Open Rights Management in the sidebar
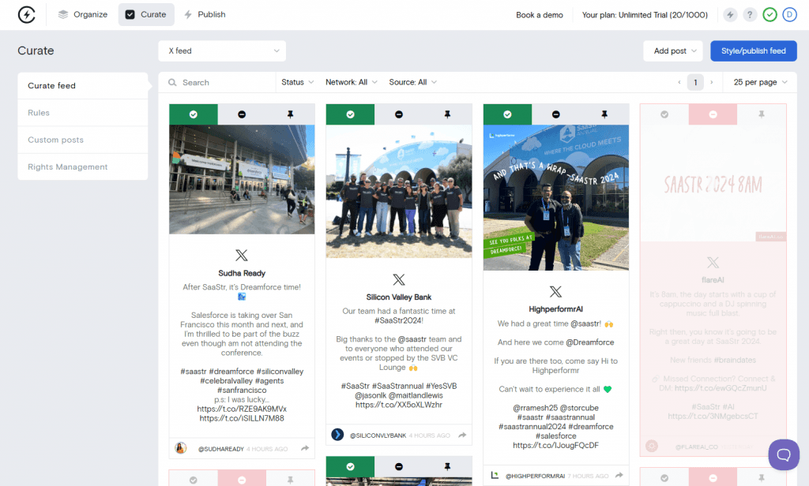Screen dimensions: 809x486 pos(82,167)
